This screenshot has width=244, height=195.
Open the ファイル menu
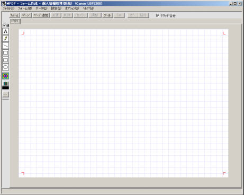pyautogui.click(x=8, y=8)
